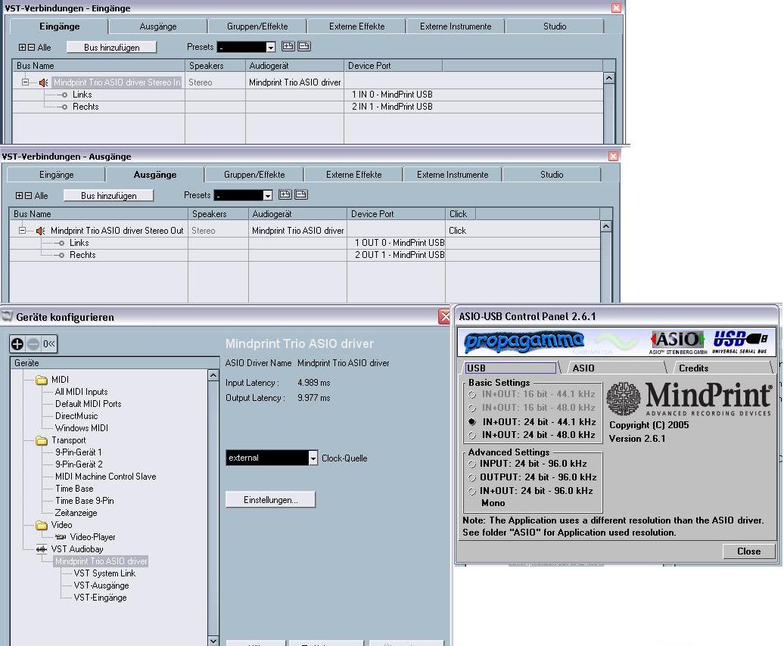Screen dimensions: 784x646
Task: Select MIDI Machine Control Slave
Action: point(105,477)
